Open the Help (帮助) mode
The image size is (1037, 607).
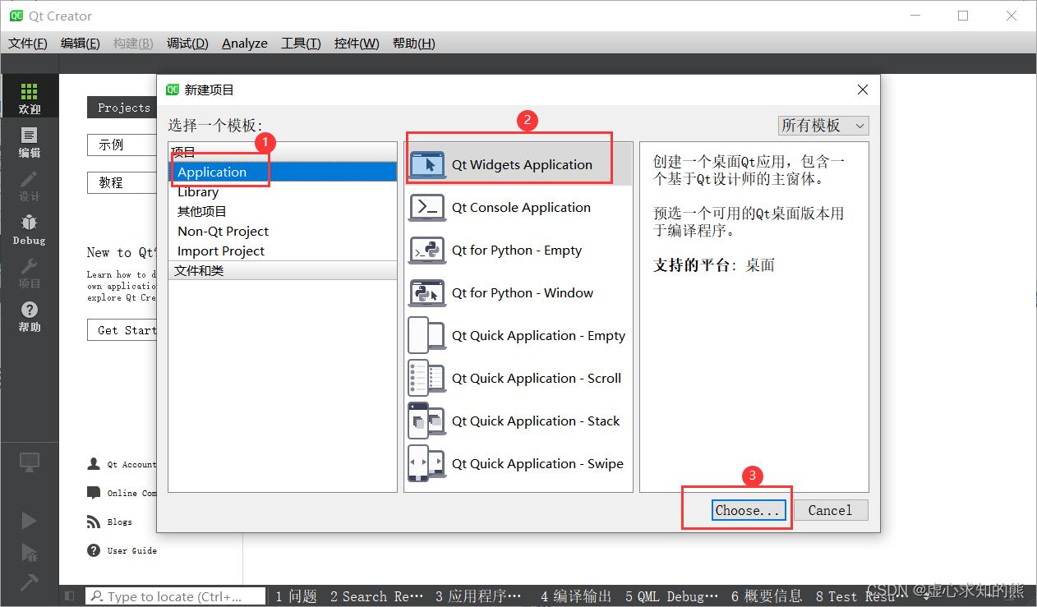coord(30,316)
